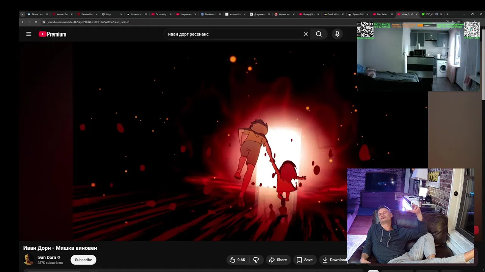The height and width of the screenshot is (272, 485).
Task: Clear the search query with the X
Action: pyautogui.click(x=306, y=34)
